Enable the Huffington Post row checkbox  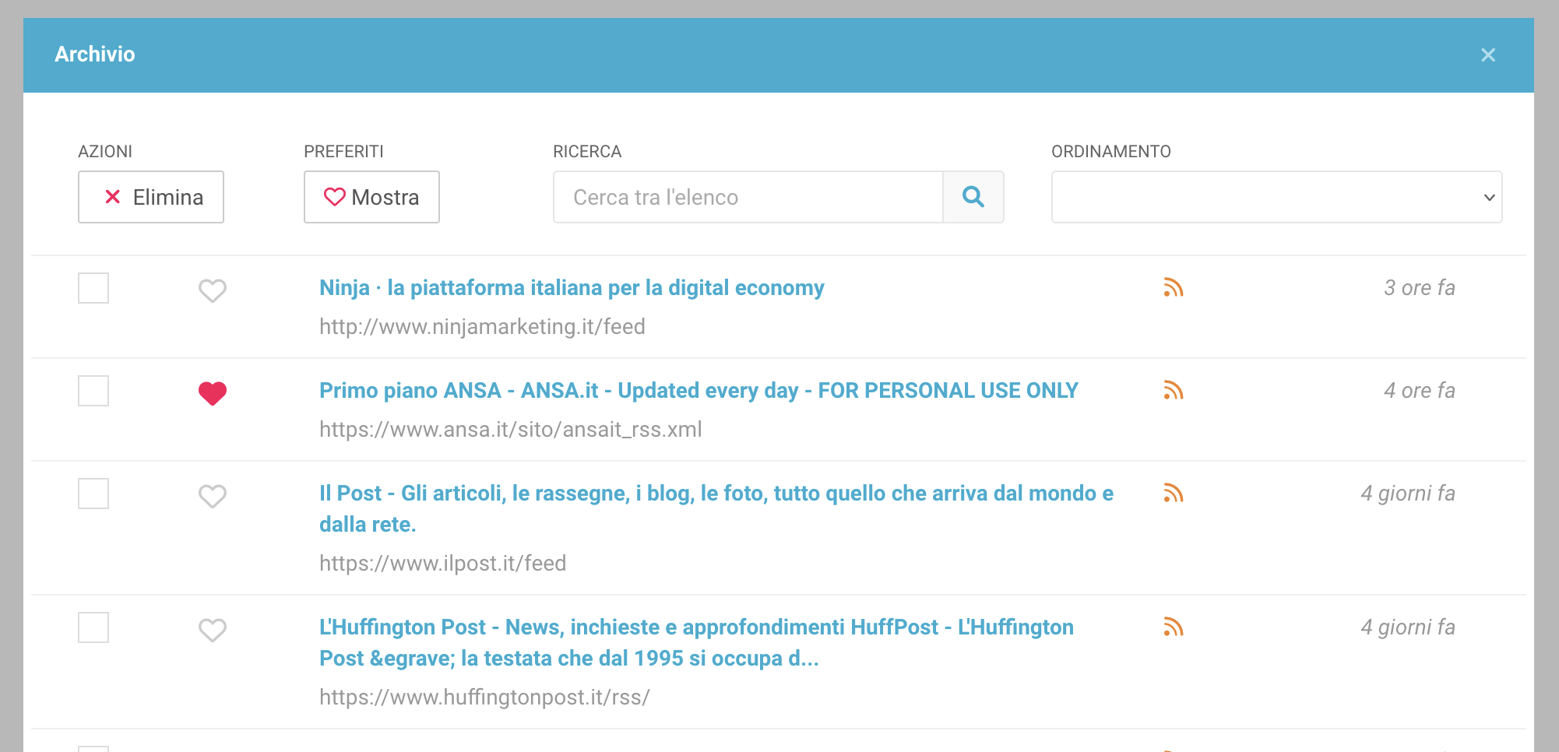tap(93, 627)
